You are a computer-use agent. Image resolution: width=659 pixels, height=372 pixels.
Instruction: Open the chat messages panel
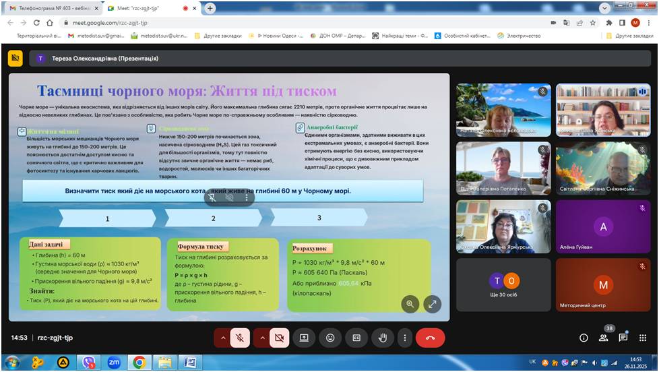tap(623, 338)
